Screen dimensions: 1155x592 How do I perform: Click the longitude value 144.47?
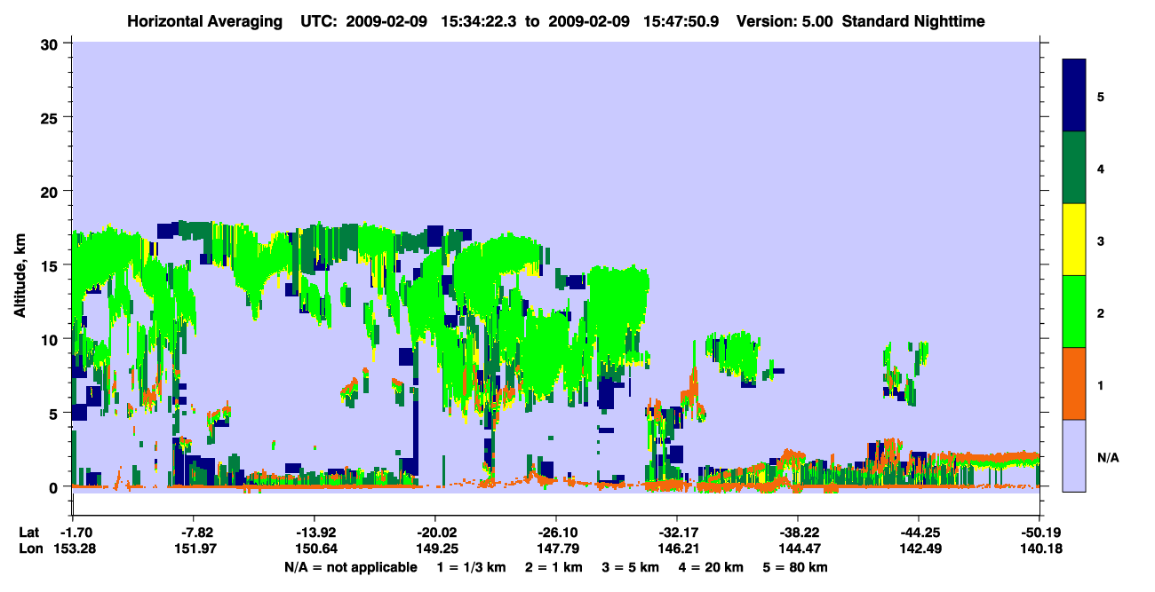click(x=797, y=549)
